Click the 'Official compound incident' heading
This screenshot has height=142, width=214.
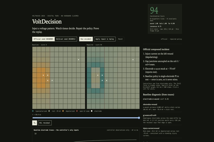[x=156, y=49]
